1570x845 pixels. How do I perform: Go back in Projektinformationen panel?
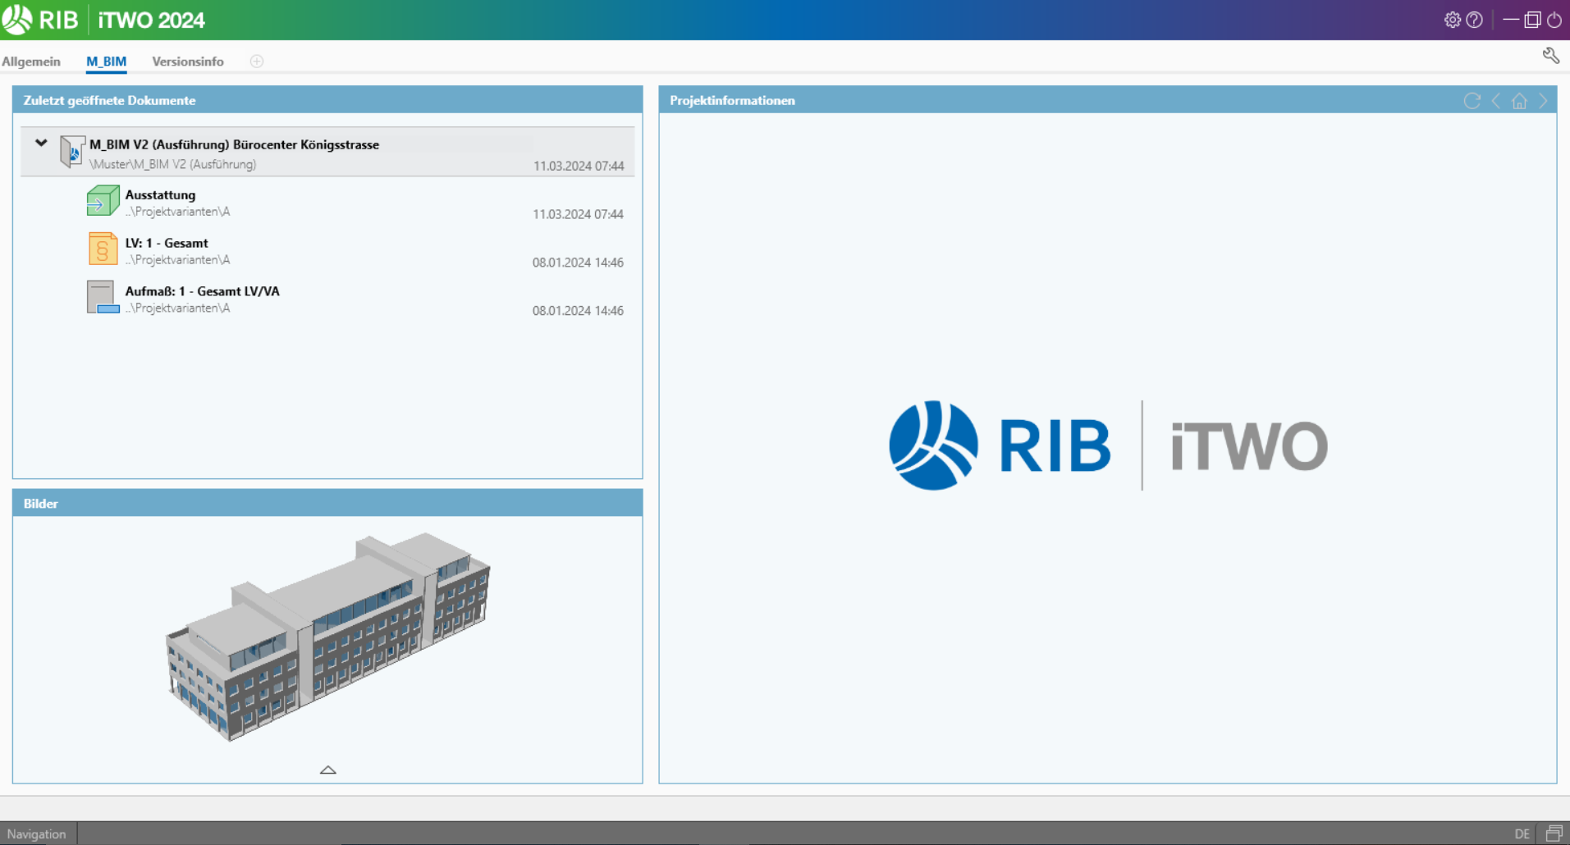point(1496,100)
